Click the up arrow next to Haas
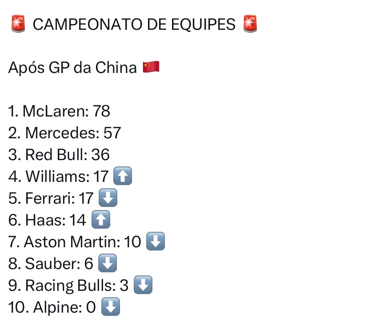The image size is (368, 330). tap(100, 220)
